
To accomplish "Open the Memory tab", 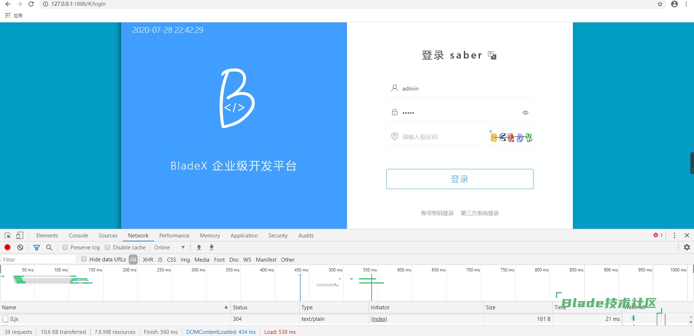I will [x=210, y=235].
